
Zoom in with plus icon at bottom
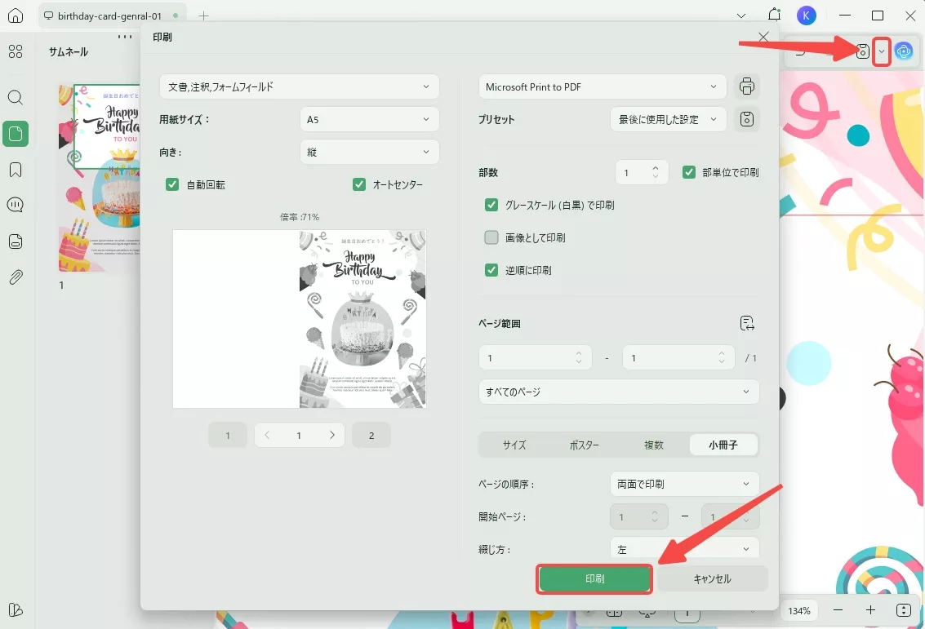coord(871,610)
